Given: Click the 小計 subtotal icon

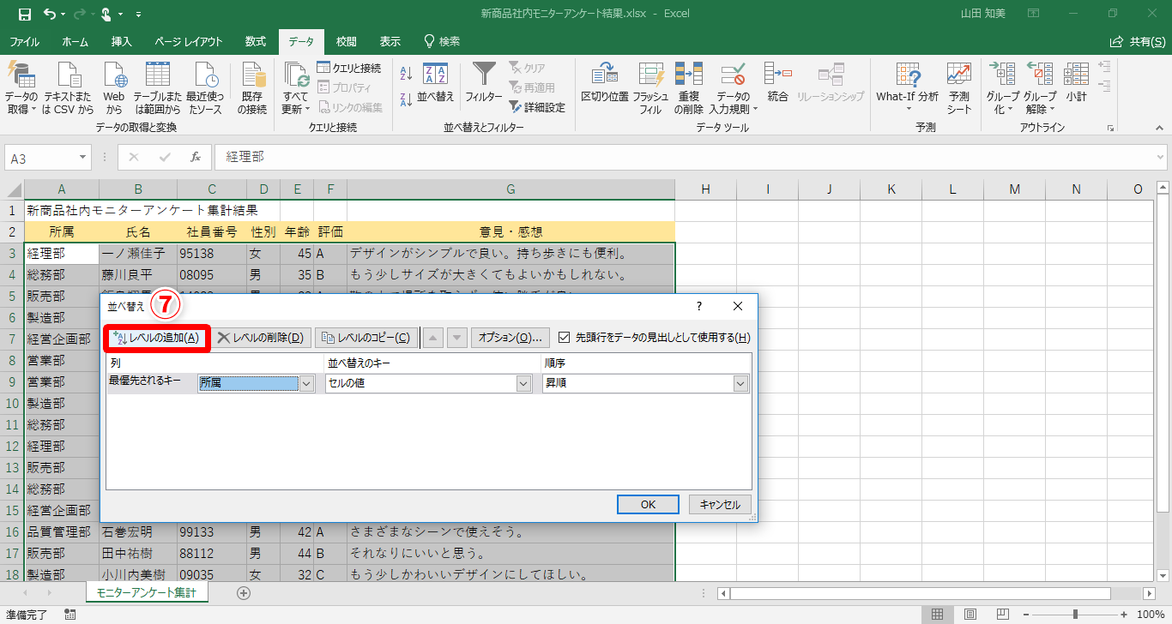Looking at the screenshot, I should click(x=1077, y=76).
